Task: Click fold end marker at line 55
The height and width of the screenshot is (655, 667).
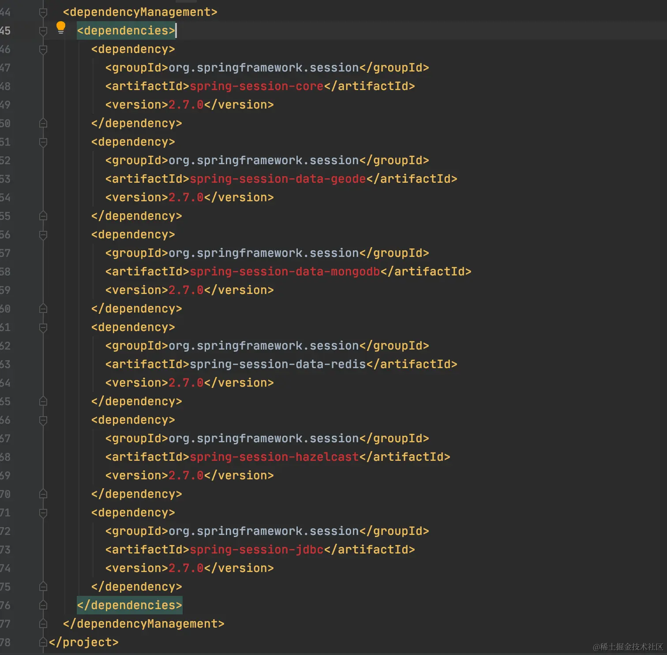Action: coord(43,216)
